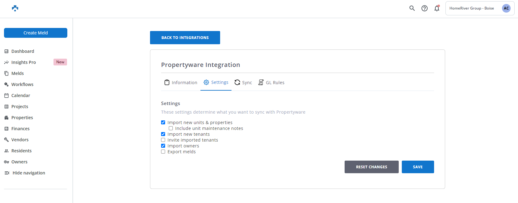Uncheck Import owners checkbox
The height and width of the screenshot is (203, 518).
(163, 146)
